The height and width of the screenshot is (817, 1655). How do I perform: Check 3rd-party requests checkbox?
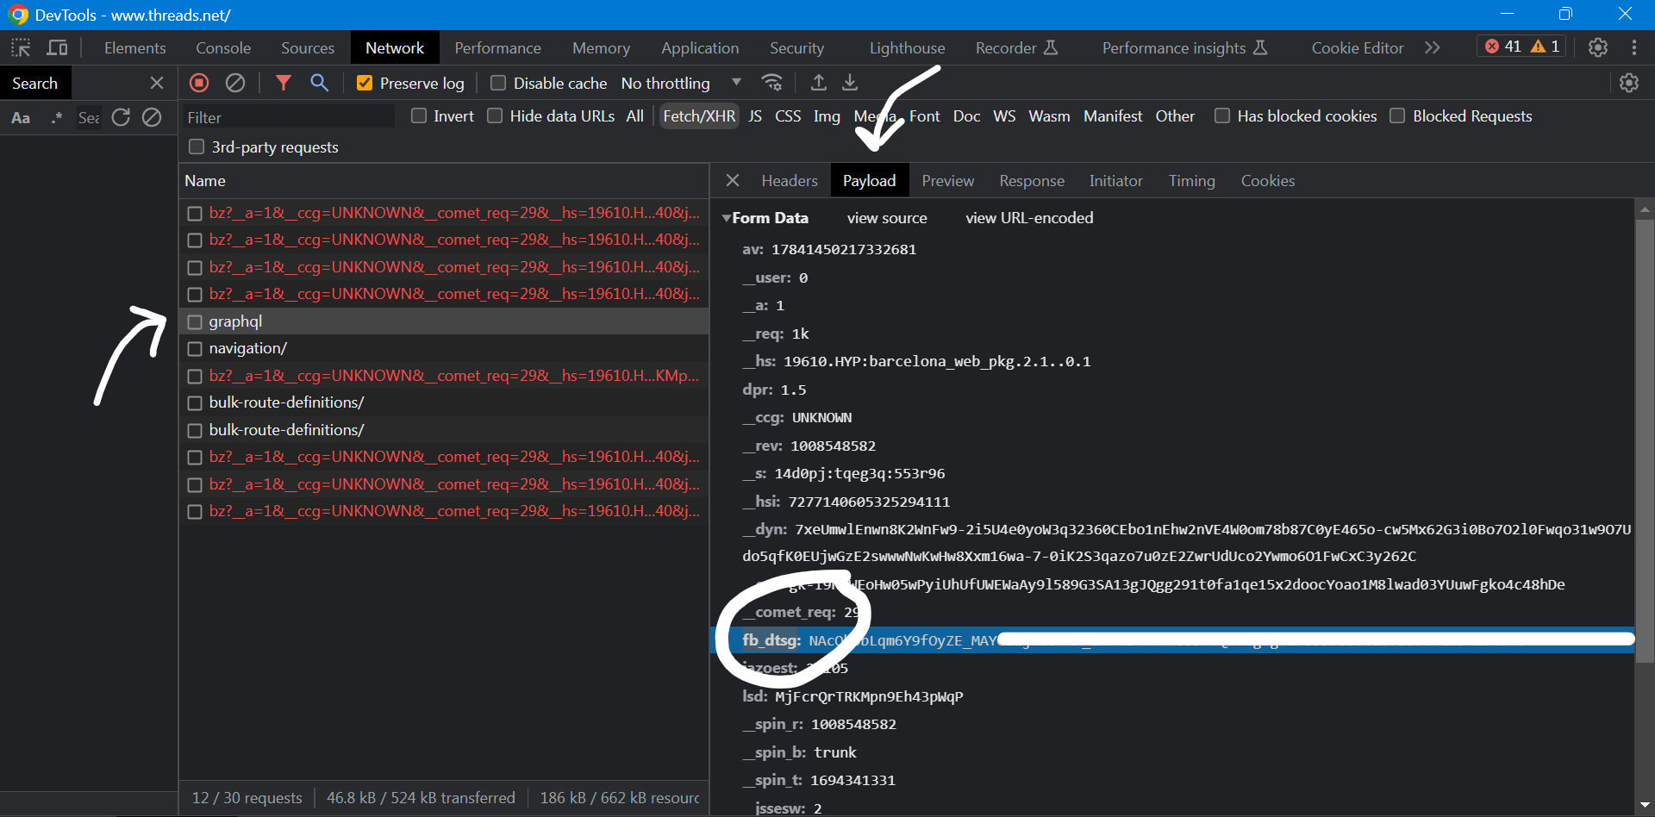tap(197, 147)
